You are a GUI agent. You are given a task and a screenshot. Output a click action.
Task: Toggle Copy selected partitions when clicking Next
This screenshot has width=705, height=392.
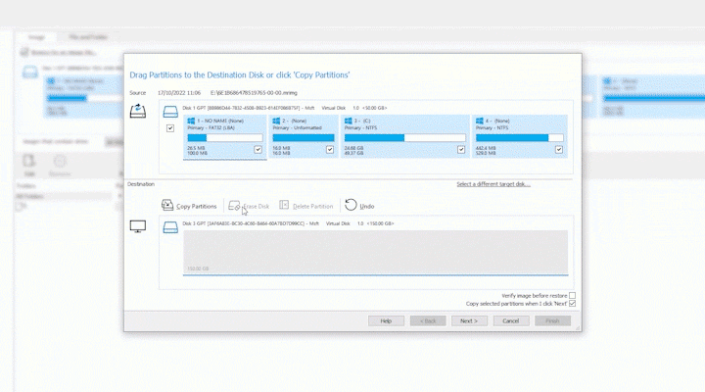[x=573, y=304]
